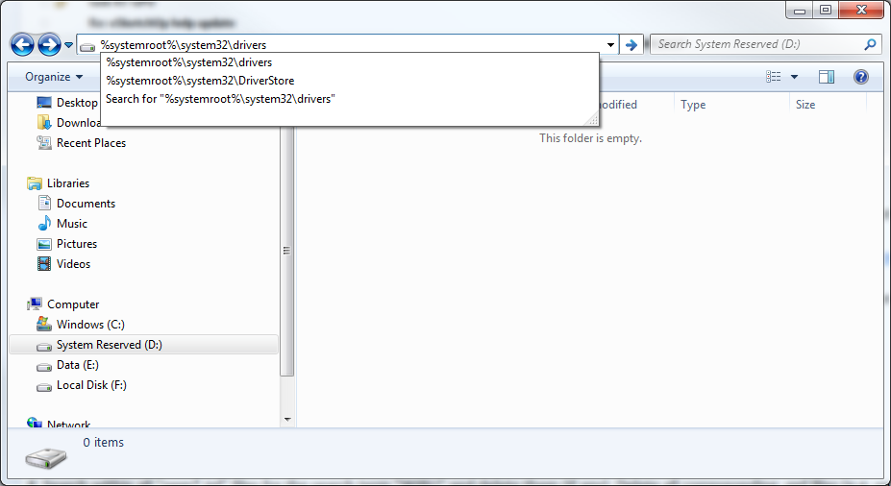
Task: Open the Music library
Action: tap(71, 224)
